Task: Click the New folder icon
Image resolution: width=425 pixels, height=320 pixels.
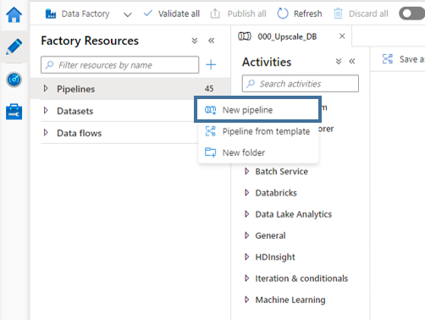Action: coord(210,152)
